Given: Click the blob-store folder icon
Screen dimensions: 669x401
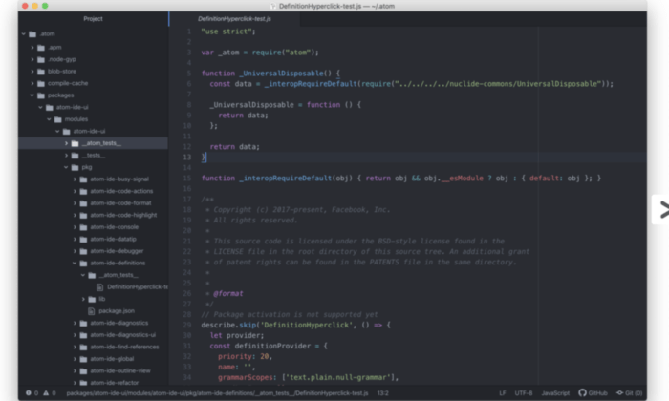Looking at the screenshot, I should 41,71.
